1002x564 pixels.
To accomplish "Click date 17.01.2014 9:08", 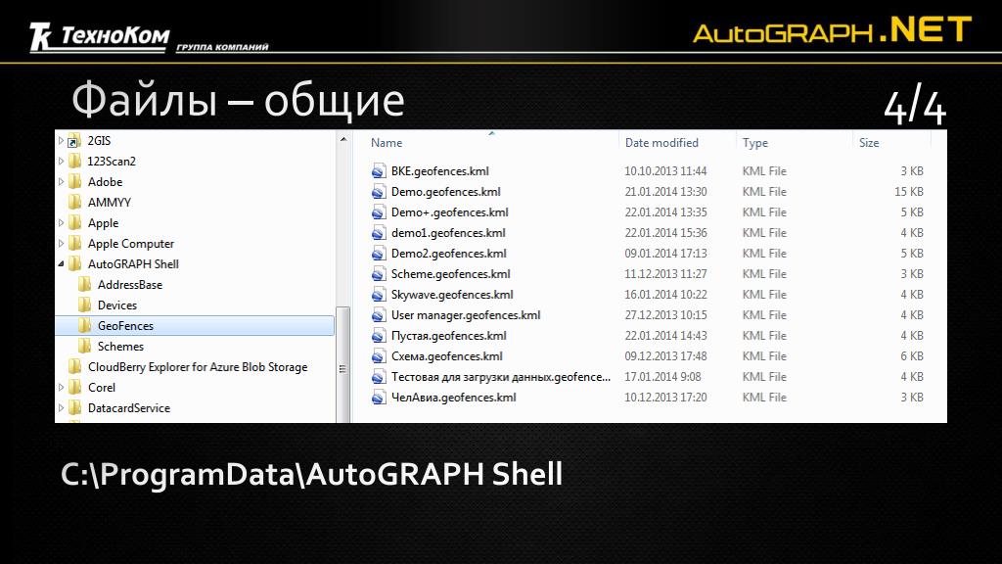I will click(x=662, y=377).
